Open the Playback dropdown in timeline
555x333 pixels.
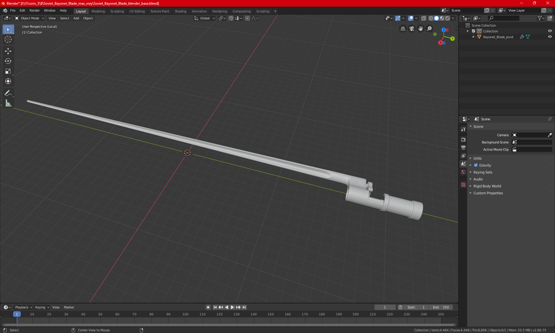[x=23, y=307]
